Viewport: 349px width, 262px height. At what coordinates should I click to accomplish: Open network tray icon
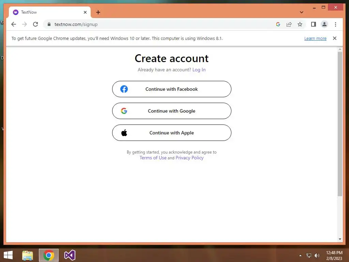point(309,256)
